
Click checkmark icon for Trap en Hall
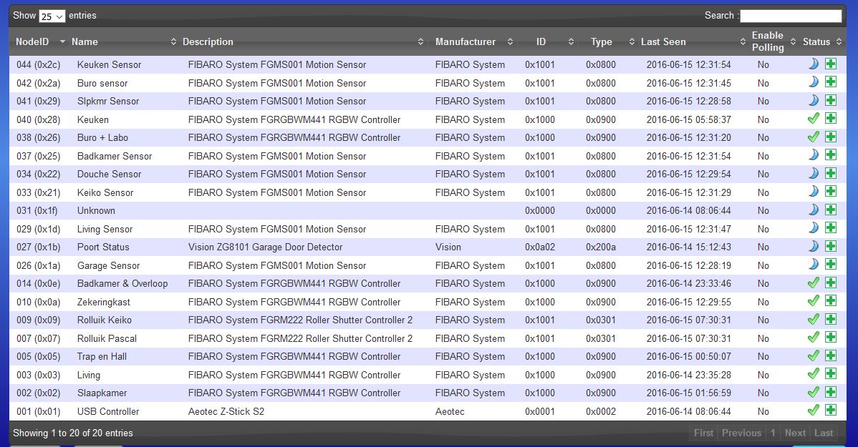tap(814, 355)
